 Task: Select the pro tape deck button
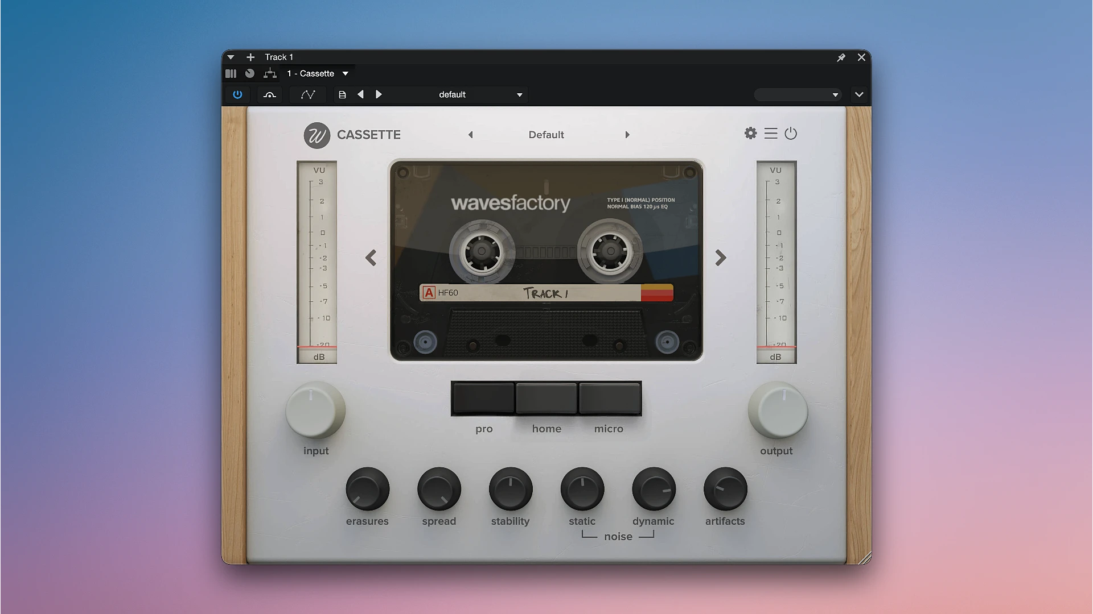[483, 398]
